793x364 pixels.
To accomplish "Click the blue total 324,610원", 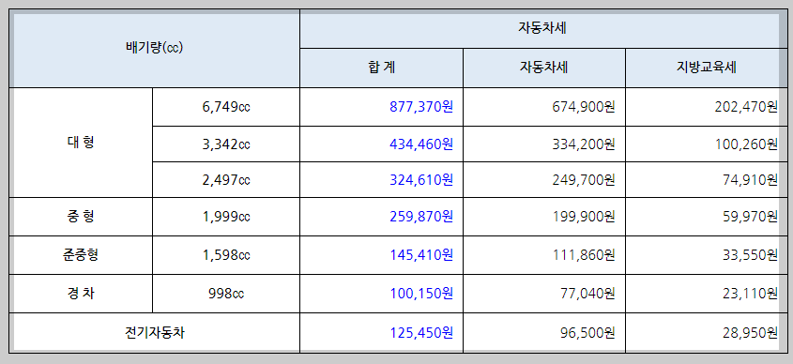I will point(421,179).
